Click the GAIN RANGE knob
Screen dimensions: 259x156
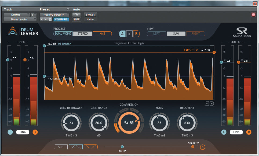click(99, 123)
